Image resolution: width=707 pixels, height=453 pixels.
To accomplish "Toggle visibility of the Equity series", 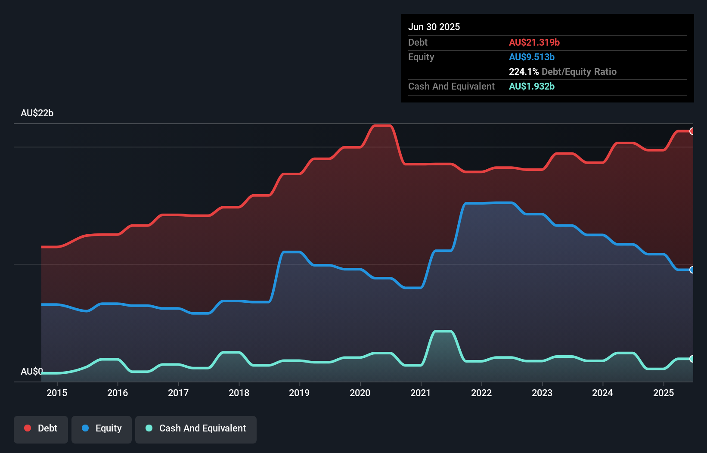I will 101,428.
